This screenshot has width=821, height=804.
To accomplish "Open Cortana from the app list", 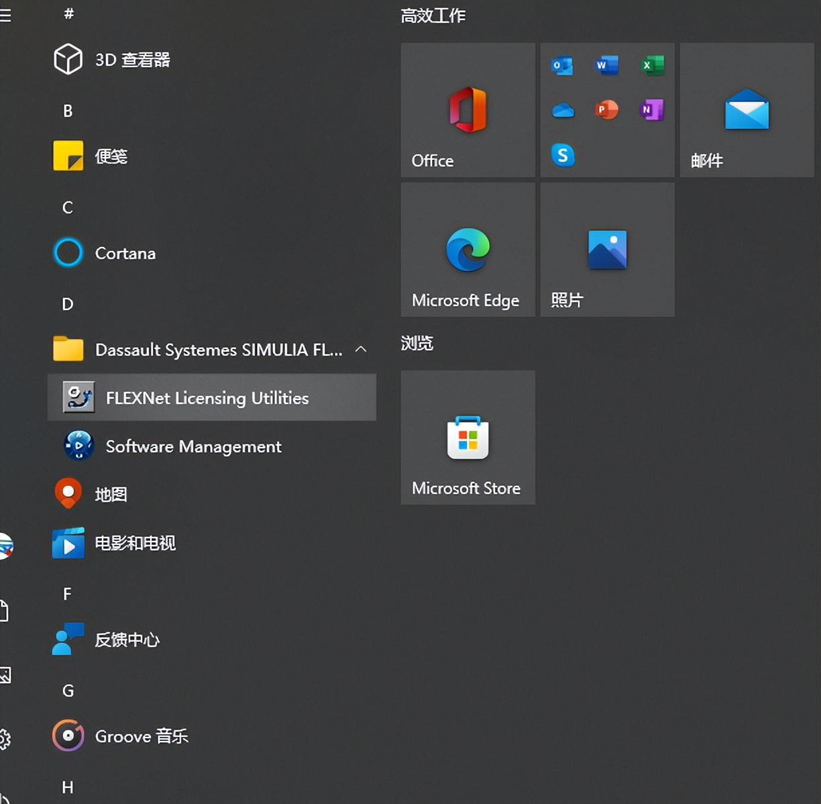I will pyautogui.click(x=125, y=253).
